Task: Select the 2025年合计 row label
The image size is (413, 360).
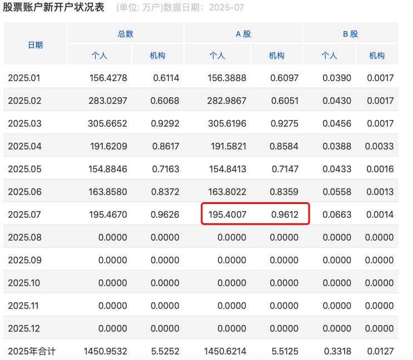Action: [x=32, y=351]
